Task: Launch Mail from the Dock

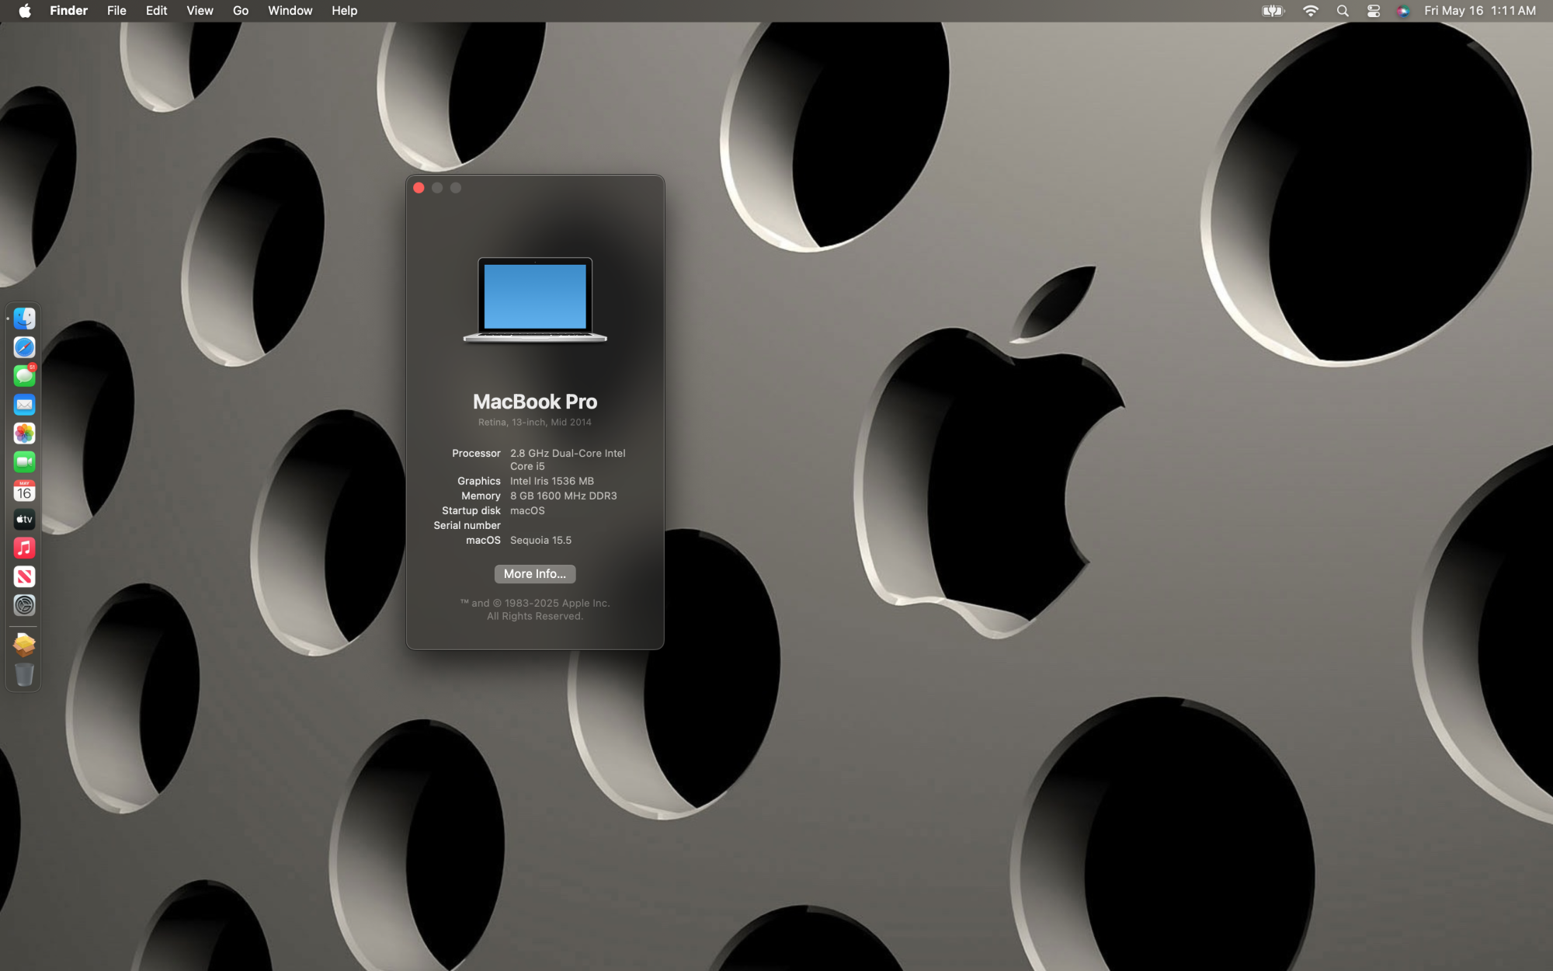Action: [24, 405]
